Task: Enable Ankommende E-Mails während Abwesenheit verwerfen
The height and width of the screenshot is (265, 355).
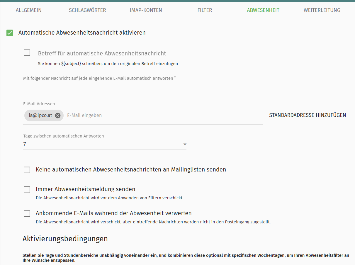Action: pos(27,214)
